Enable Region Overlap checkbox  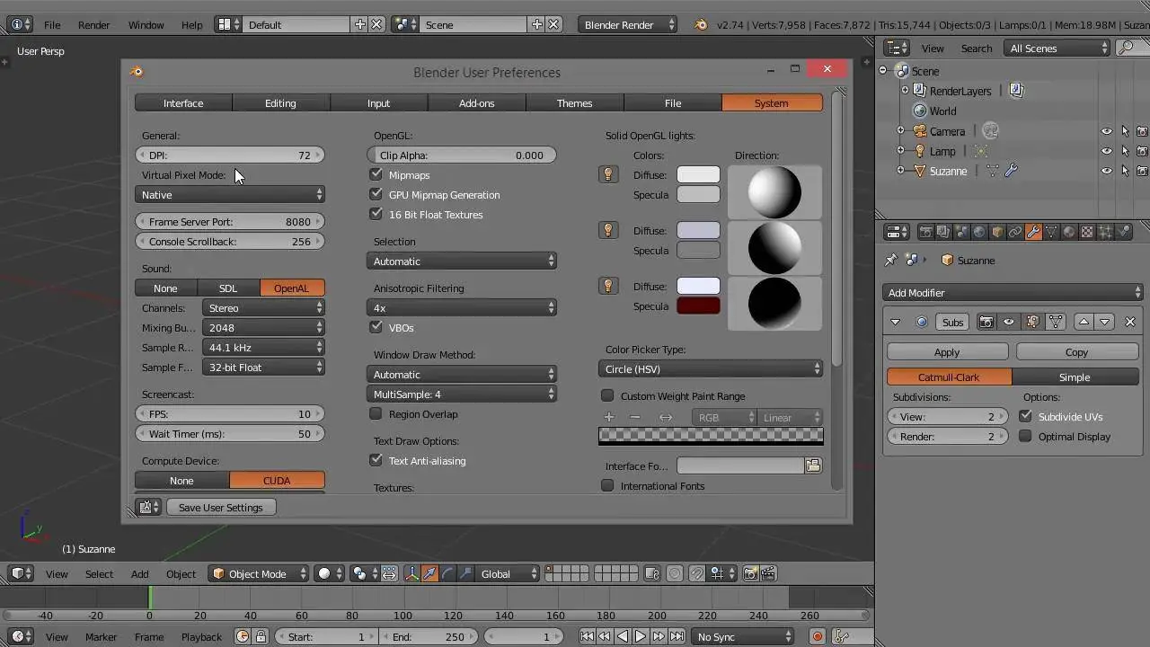click(x=376, y=413)
